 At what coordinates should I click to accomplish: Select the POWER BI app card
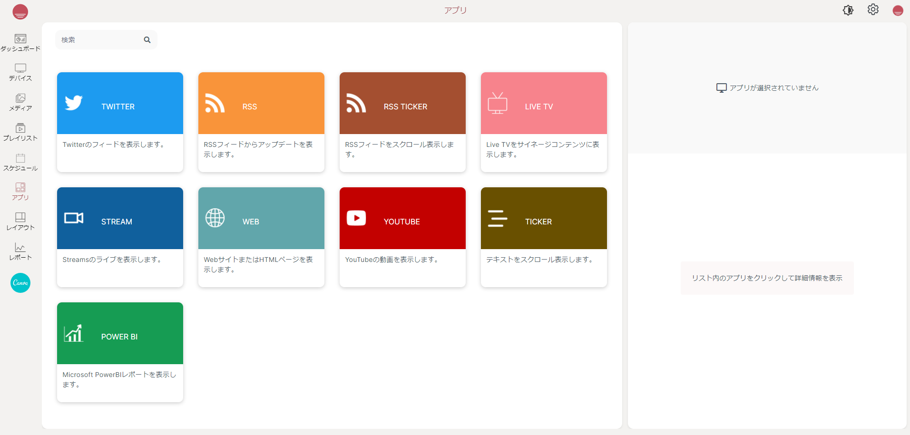tap(120, 352)
